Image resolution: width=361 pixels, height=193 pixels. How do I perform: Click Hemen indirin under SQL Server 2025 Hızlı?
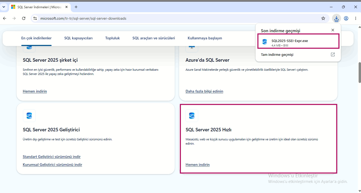(x=198, y=165)
